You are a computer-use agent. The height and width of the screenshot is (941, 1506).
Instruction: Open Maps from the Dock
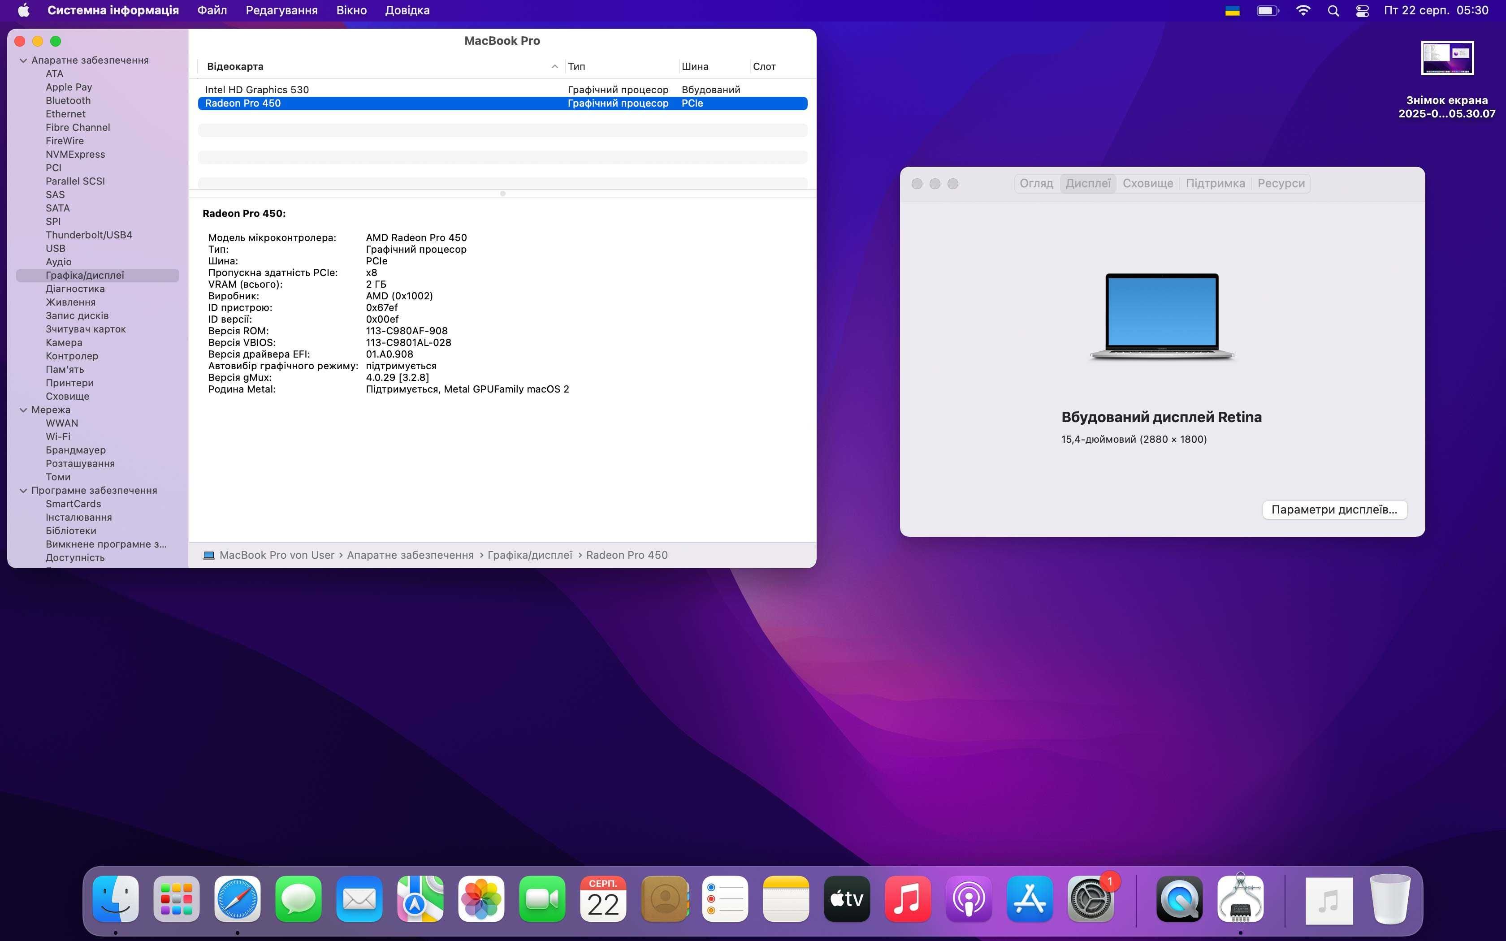[x=421, y=899]
